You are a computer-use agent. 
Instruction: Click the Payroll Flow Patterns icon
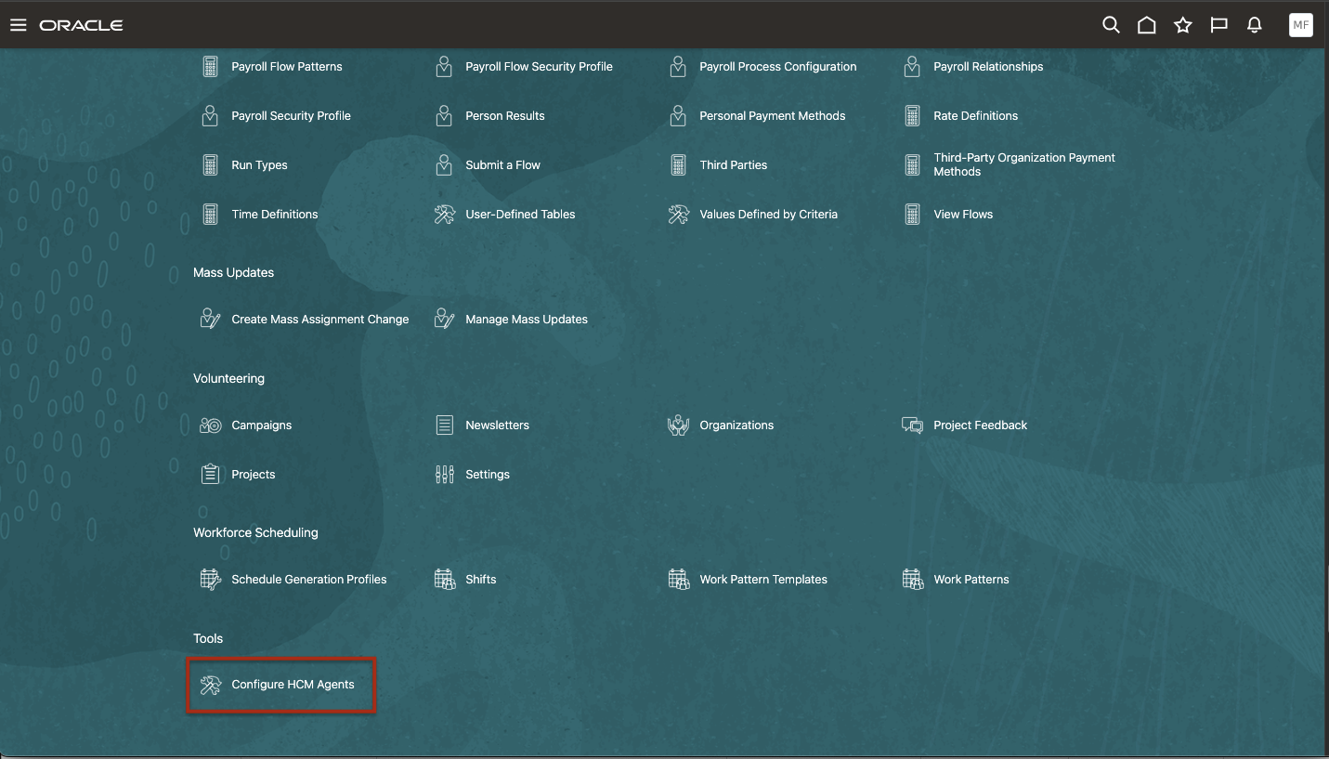coord(210,67)
